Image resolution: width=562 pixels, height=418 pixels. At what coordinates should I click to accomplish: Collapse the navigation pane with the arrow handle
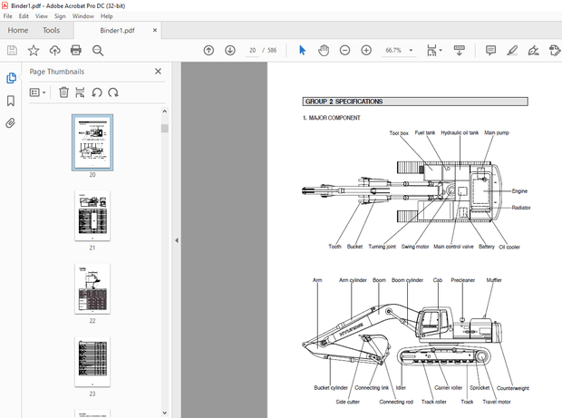[175, 240]
